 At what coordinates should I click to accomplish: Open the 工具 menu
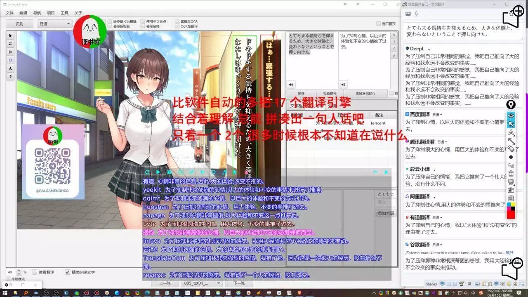pos(64,13)
